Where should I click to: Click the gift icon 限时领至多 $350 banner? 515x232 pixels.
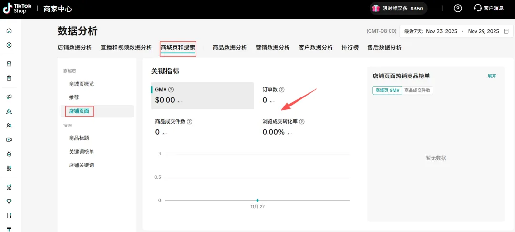[x=376, y=8]
